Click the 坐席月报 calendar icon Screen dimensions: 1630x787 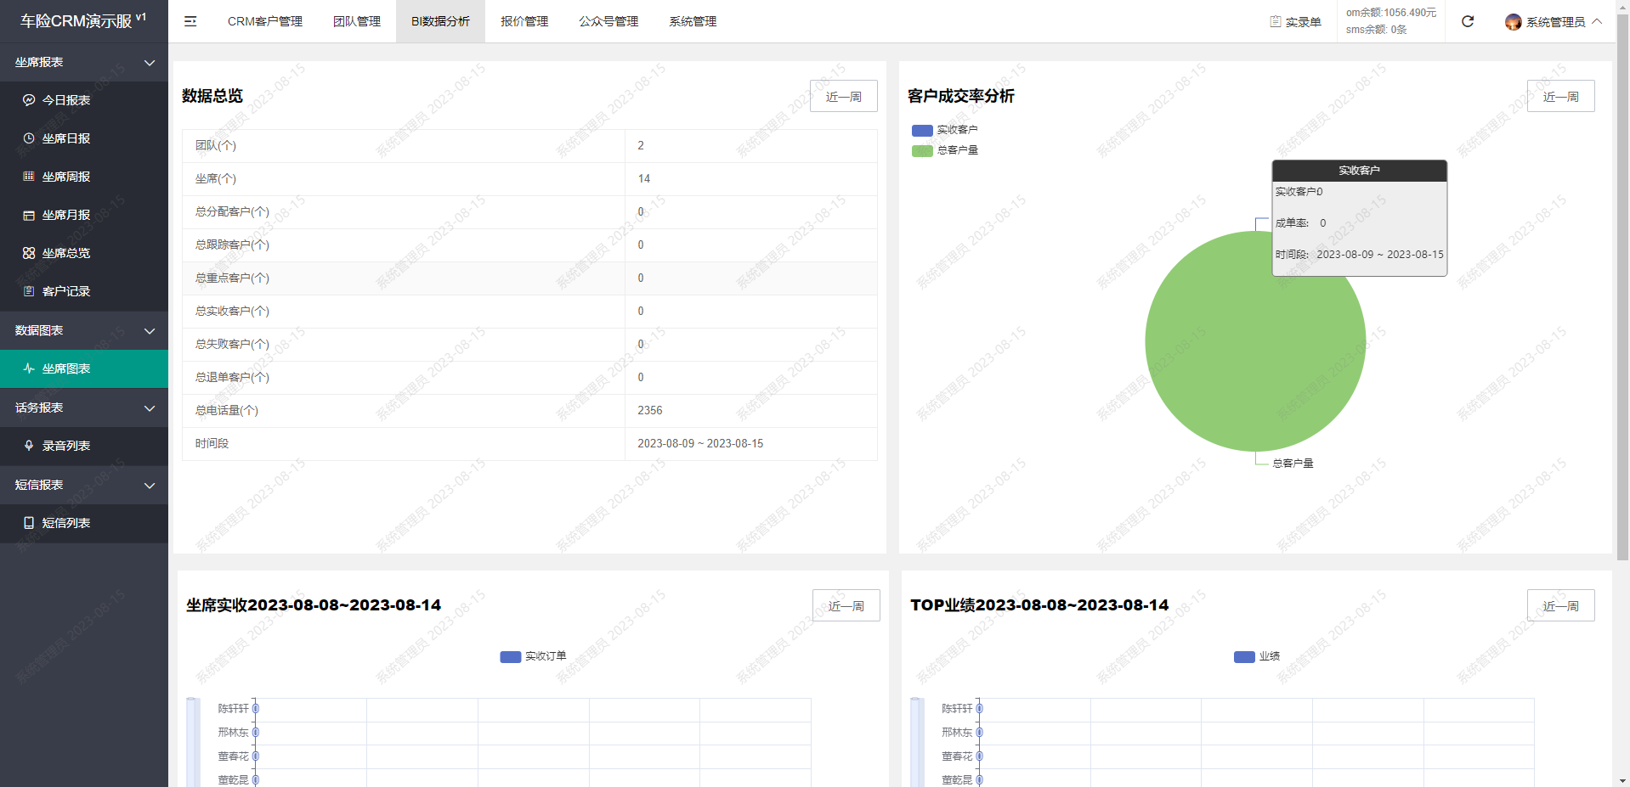tap(29, 216)
